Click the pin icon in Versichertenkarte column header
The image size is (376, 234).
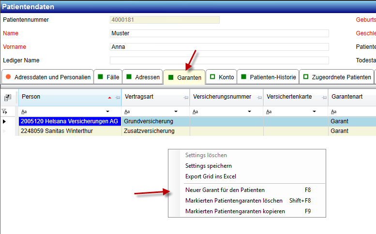pos(324,98)
